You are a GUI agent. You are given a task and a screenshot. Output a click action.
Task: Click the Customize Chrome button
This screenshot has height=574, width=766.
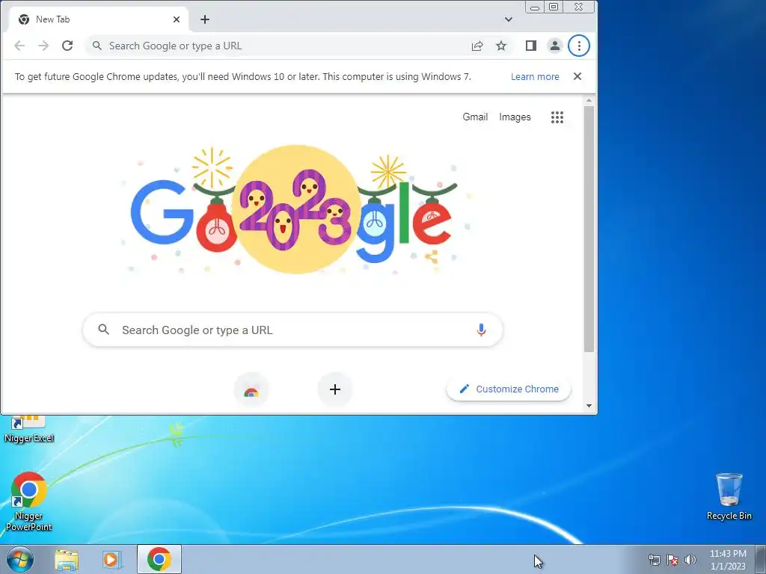tap(509, 389)
